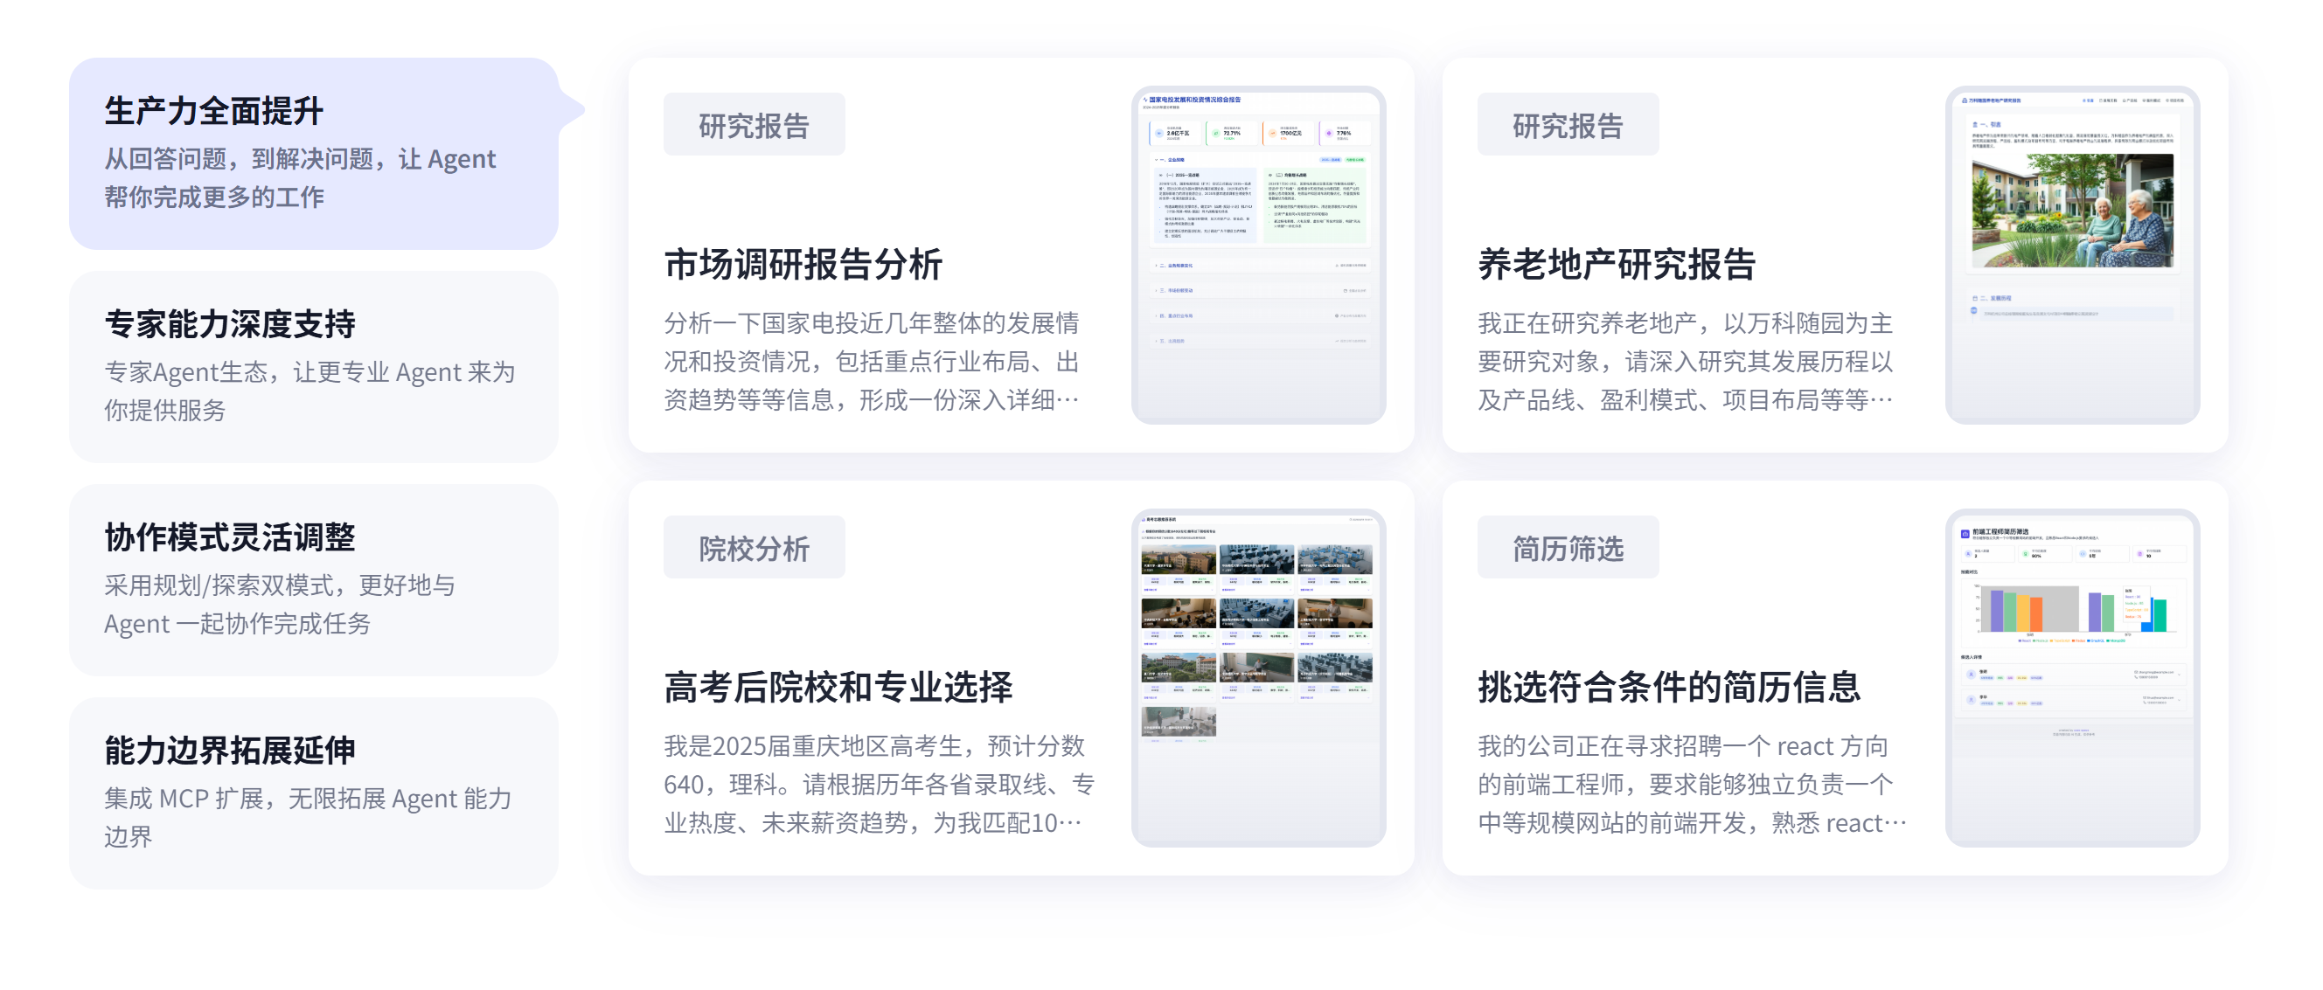Open the 协作模式灵活调整 tab

[x=313, y=578]
